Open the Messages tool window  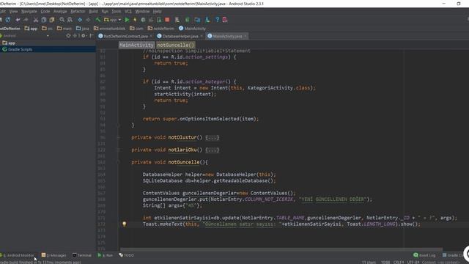point(53,255)
